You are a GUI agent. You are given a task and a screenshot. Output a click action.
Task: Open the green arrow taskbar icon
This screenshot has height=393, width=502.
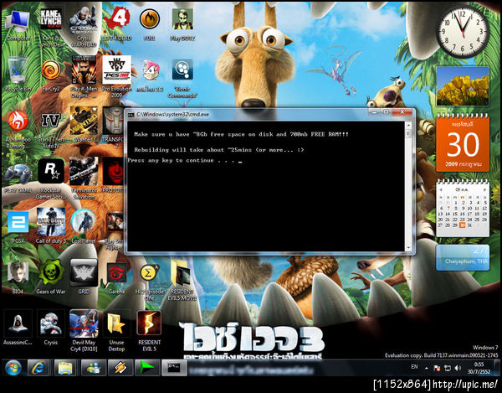coord(147,368)
